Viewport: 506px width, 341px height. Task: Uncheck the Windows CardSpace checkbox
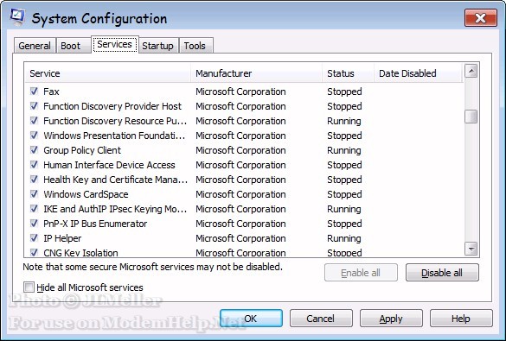[34, 194]
